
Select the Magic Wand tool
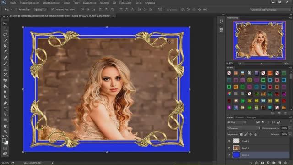pyautogui.click(x=5, y=40)
